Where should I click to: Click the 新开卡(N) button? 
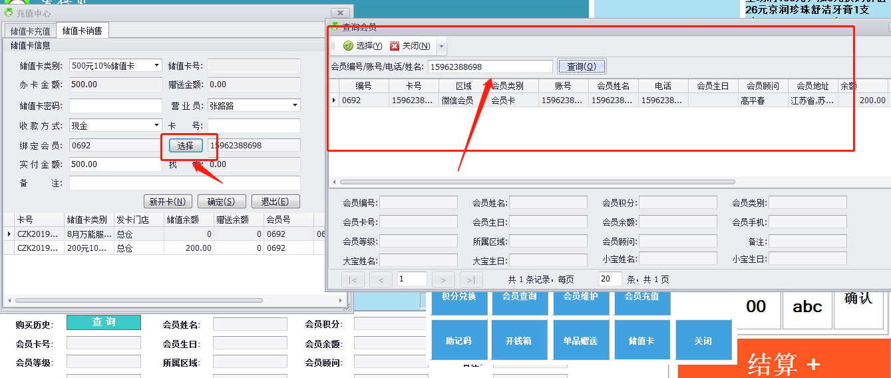coord(168,202)
